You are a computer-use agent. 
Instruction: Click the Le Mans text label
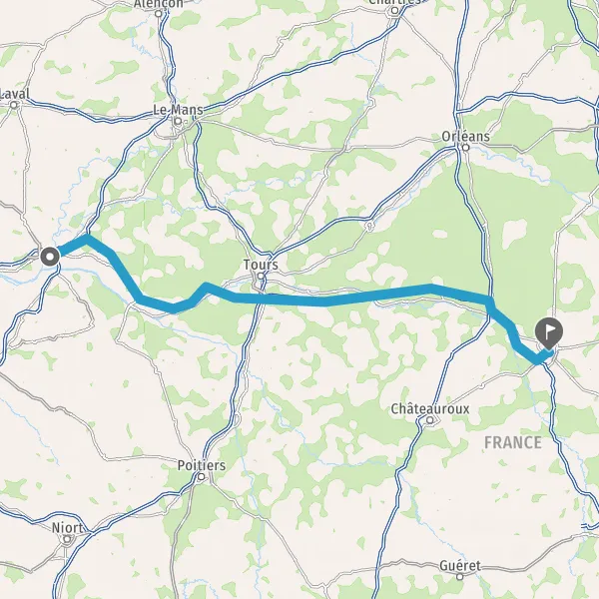(x=178, y=110)
